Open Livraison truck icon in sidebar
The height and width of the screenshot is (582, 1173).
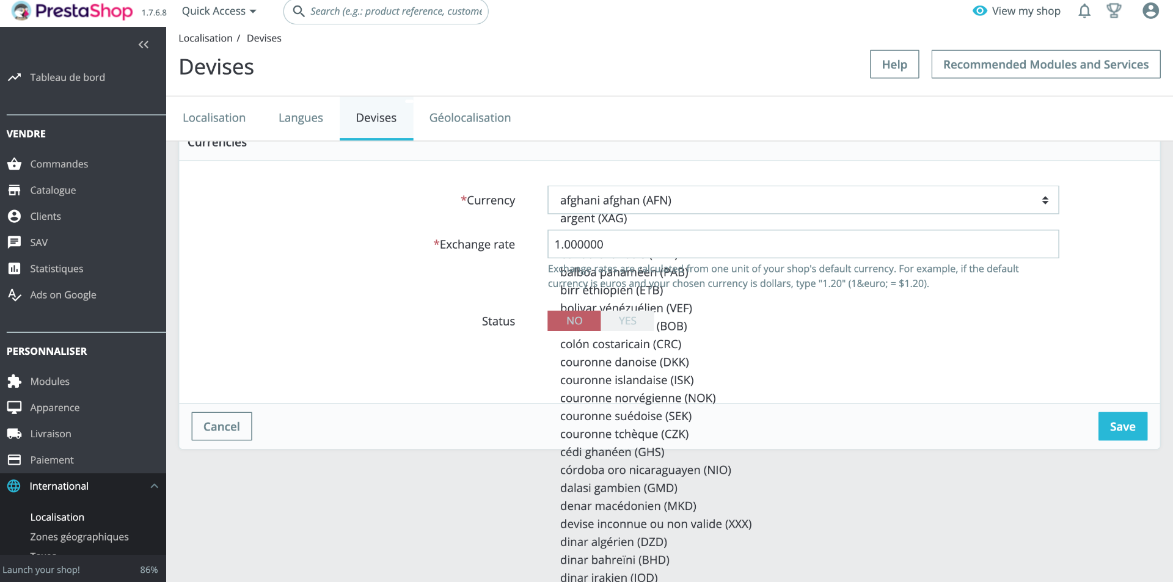(15, 434)
